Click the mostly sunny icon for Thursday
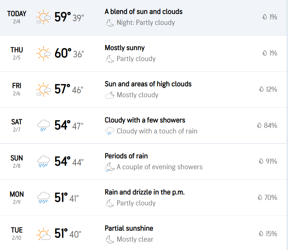The width and height of the screenshot is (288, 250). [x=43, y=53]
